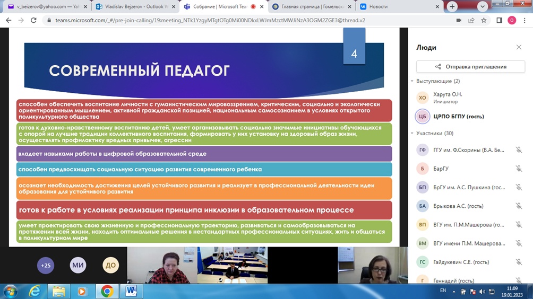This screenshot has height=299, width=533.
Task: Collapse the Выступающие (2) section
Action: click(412, 81)
